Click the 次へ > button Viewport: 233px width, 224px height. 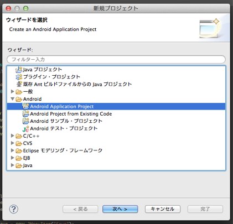click(120, 209)
